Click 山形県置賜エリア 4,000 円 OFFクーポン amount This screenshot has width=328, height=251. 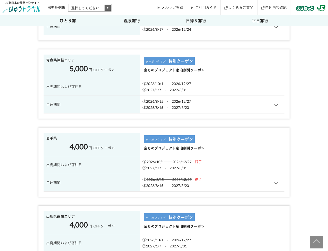point(92,225)
